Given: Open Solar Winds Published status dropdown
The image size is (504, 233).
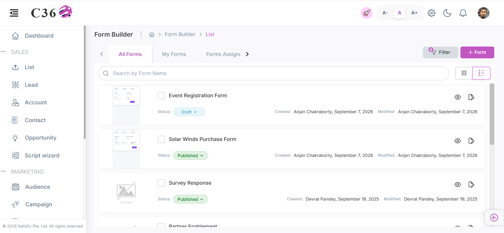Looking at the screenshot, I should tap(191, 156).
